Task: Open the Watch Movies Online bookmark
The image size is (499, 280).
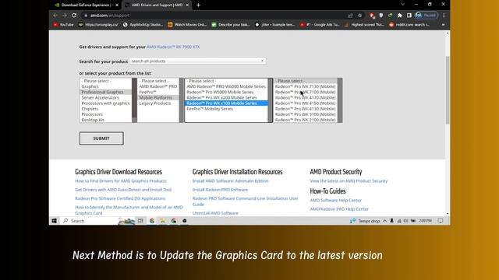Action: pyautogui.click(x=187, y=24)
